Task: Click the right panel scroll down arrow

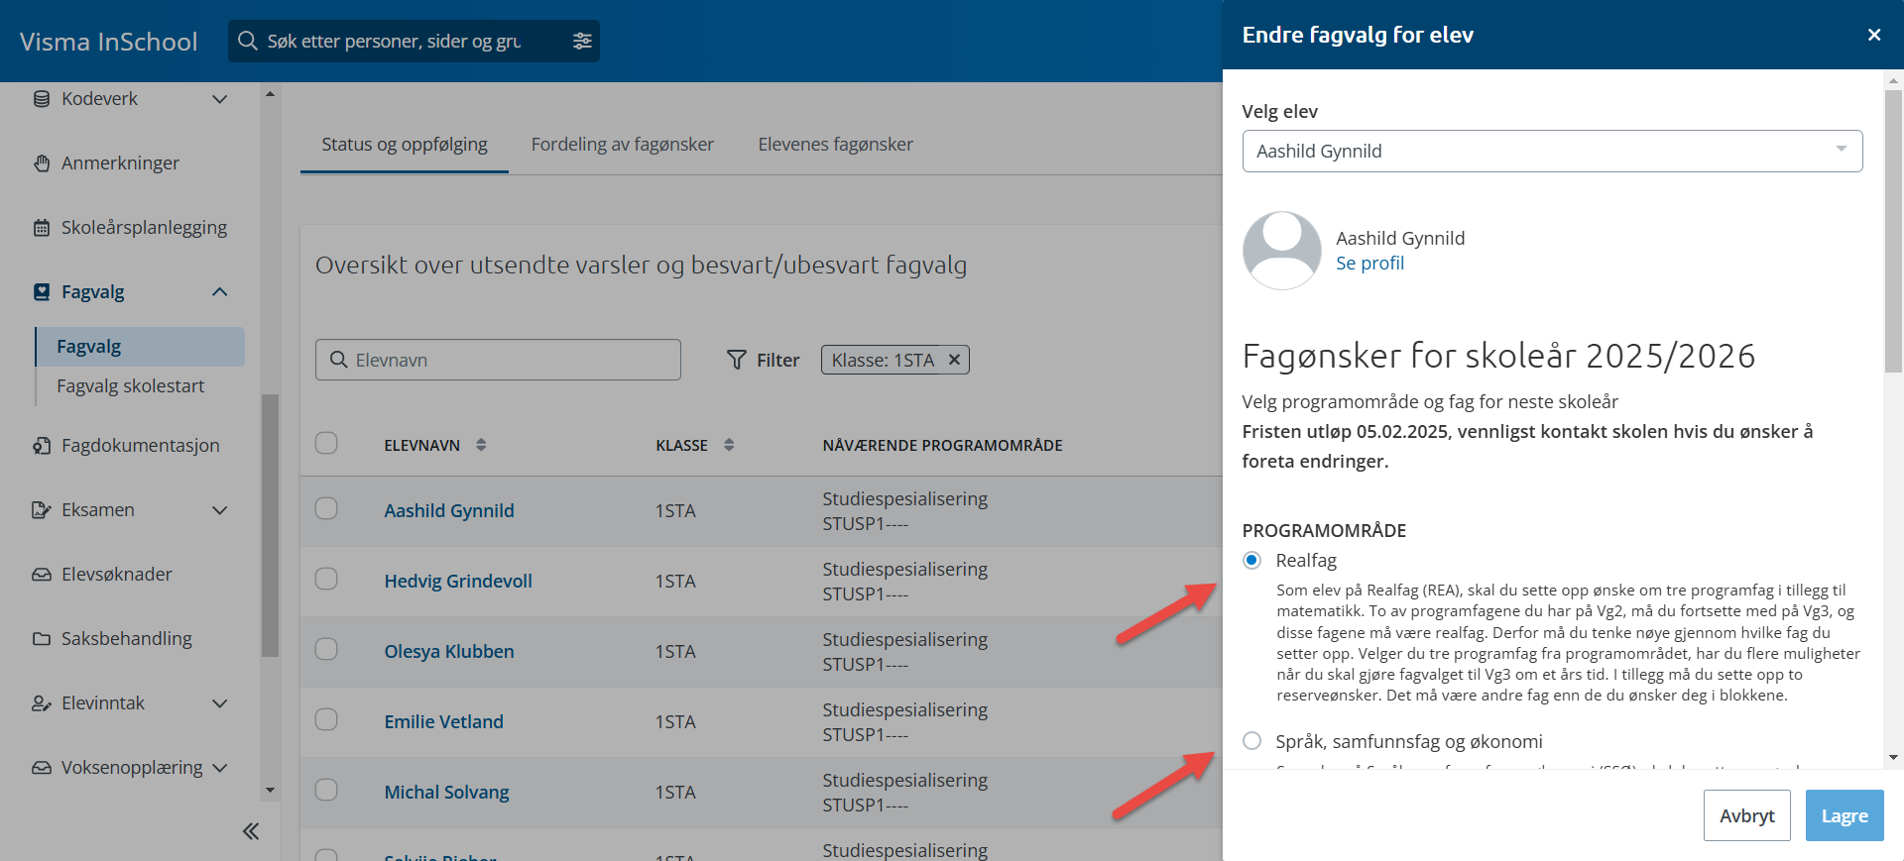Action: [1893, 758]
